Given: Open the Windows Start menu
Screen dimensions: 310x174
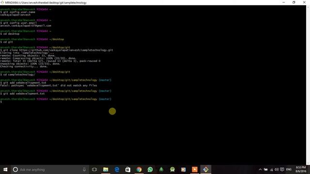Looking at the screenshot, I should point(5,170).
